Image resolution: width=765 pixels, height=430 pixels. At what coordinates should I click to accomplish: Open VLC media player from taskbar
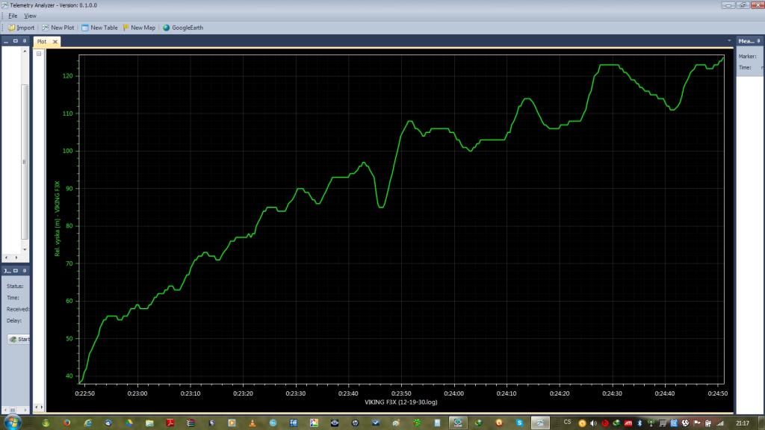click(x=253, y=423)
